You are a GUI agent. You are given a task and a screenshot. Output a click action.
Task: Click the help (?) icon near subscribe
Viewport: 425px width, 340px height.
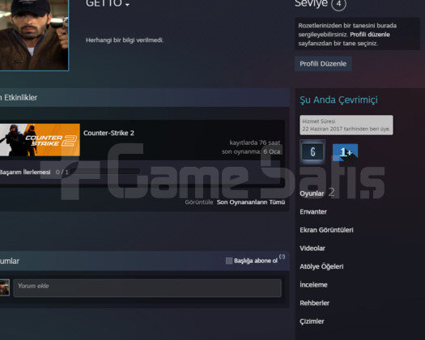tap(283, 257)
